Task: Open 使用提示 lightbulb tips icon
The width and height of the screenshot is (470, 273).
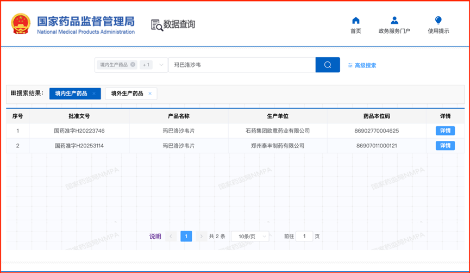Action: coord(438,21)
